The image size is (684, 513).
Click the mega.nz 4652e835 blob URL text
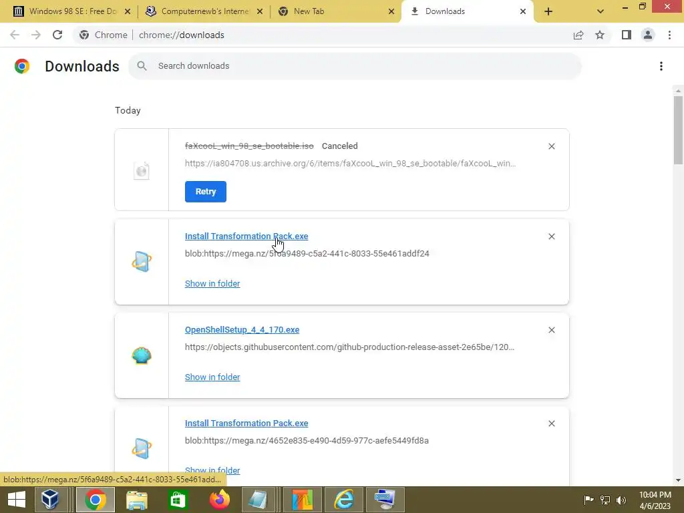(x=307, y=441)
